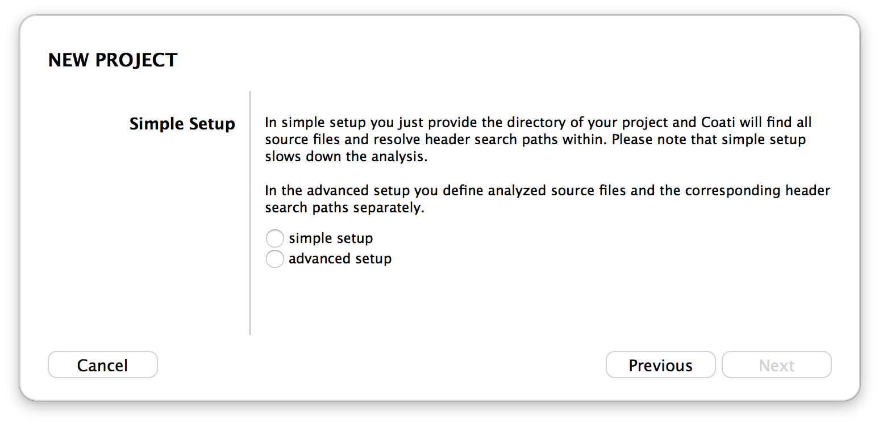Image resolution: width=891 pixels, height=436 pixels.
Task: Click the text "search paths separately."
Action: 345,208
